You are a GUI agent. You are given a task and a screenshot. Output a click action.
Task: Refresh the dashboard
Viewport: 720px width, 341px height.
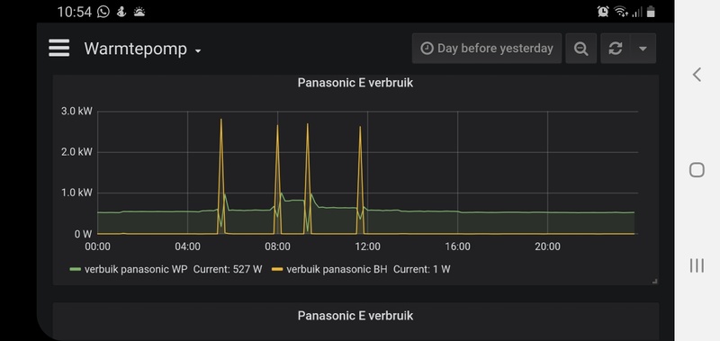(x=616, y=49)
